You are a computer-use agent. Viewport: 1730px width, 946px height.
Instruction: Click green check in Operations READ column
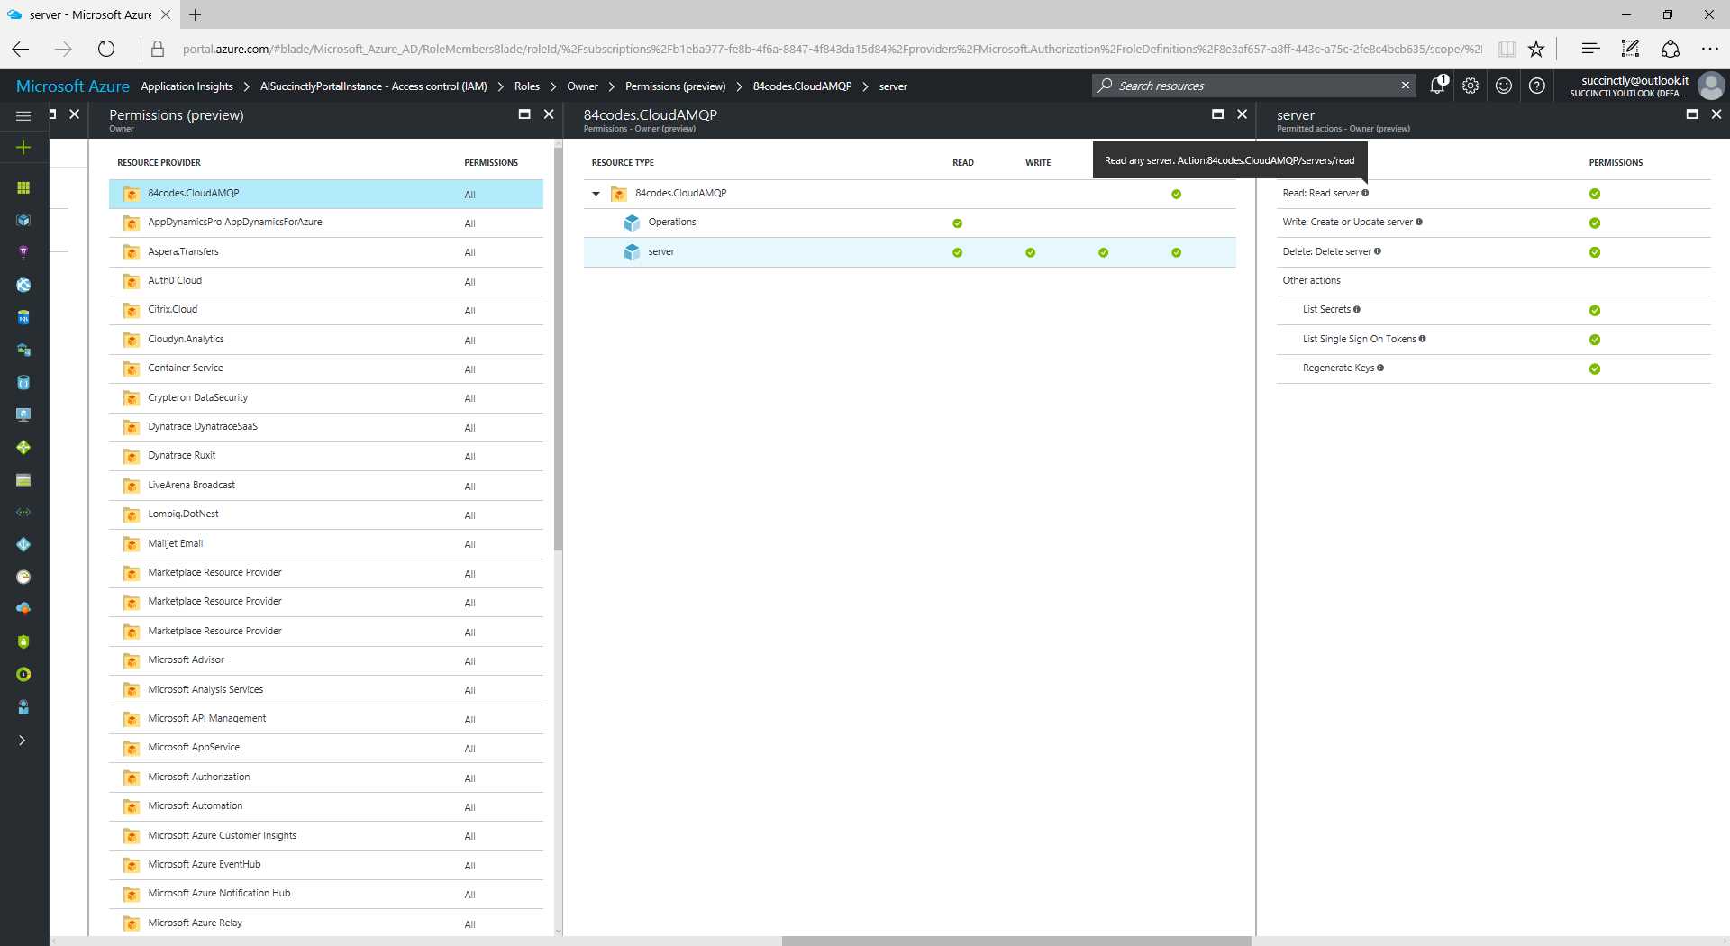click(x=957, y=223)
